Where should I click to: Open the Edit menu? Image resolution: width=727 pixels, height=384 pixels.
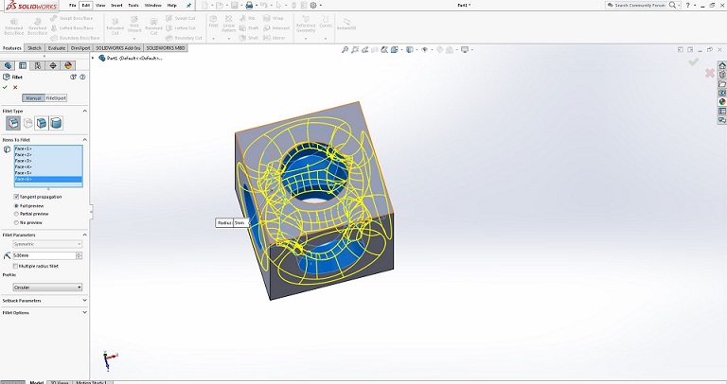click(x=86, y=6)
